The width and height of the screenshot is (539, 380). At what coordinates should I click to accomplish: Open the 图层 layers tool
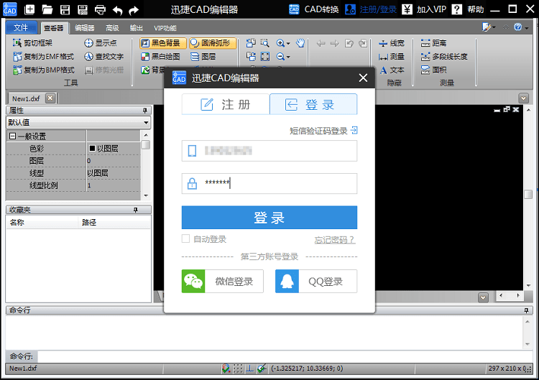click(203, 56)
